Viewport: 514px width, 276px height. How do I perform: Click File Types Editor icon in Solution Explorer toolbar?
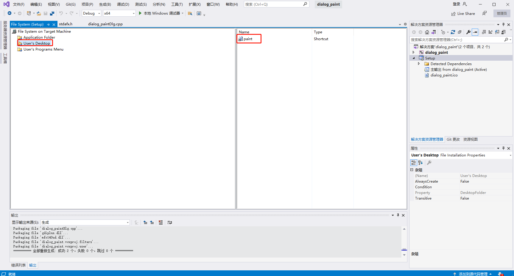(x=497, y=32)
